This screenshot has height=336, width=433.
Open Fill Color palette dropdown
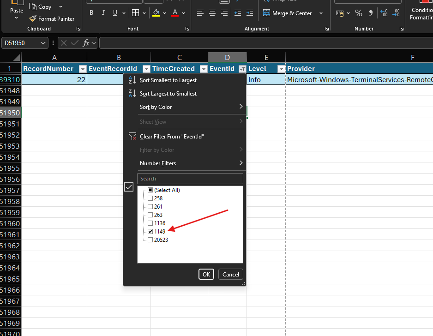[x=165, y=13]
